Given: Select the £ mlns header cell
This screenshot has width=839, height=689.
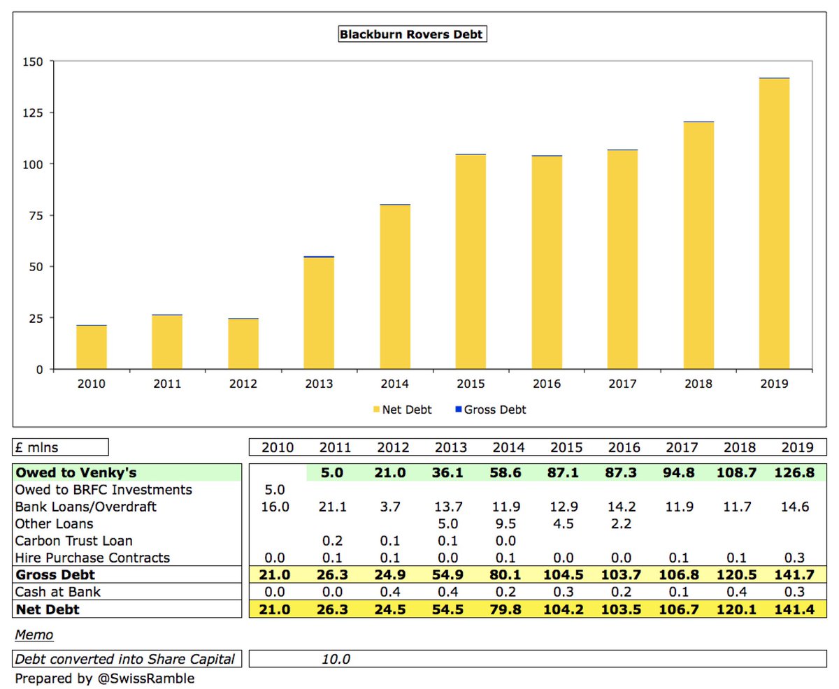Looking at the screenshot, I should pyautogui.click(x=60, y=447).
